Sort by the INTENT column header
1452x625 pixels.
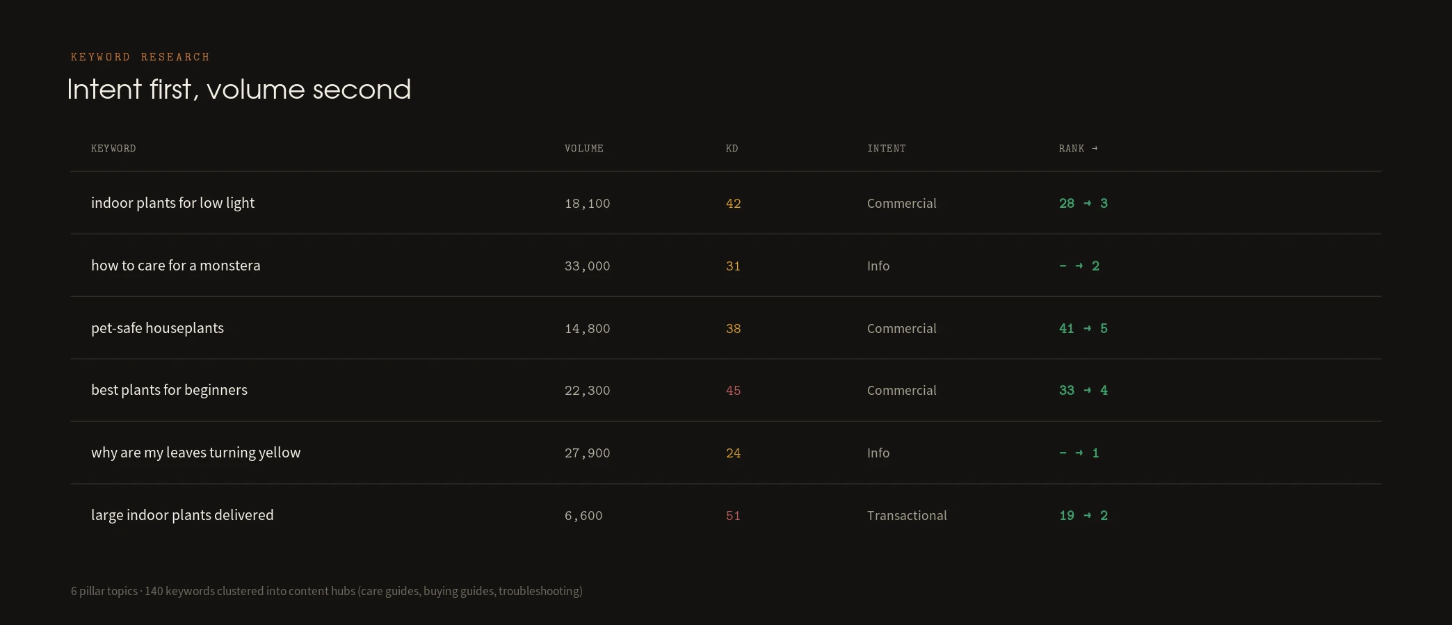(886, 148)
